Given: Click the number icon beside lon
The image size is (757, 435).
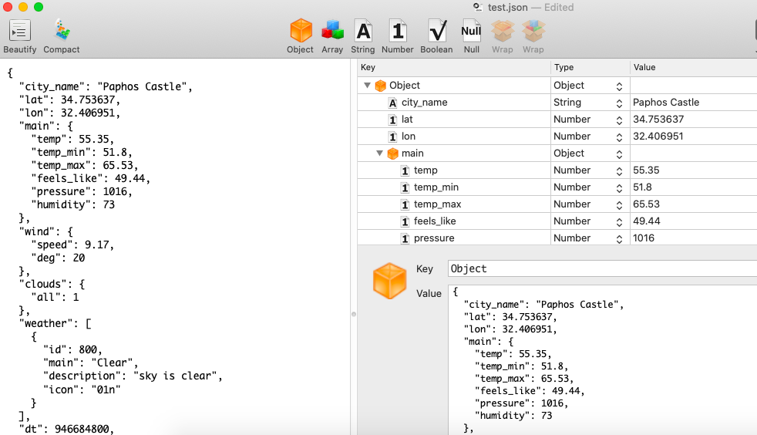Looking at the screenshot, I should 392,137.
